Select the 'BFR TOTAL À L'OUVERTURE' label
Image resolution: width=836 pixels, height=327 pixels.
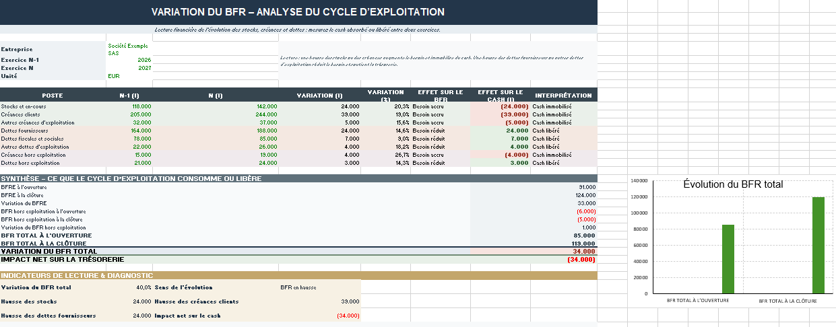(x=46, y=235)
